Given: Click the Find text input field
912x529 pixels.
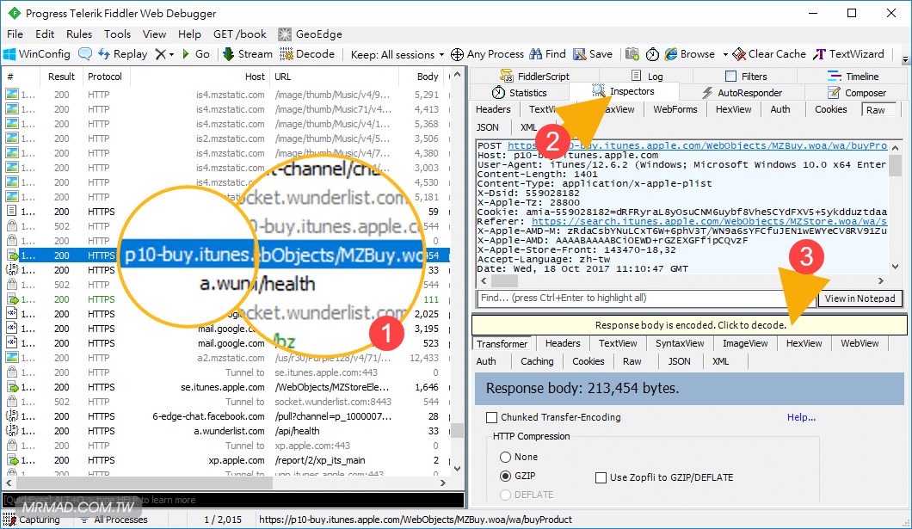Looking at the screenshot, I should click(x=644, y=298).
